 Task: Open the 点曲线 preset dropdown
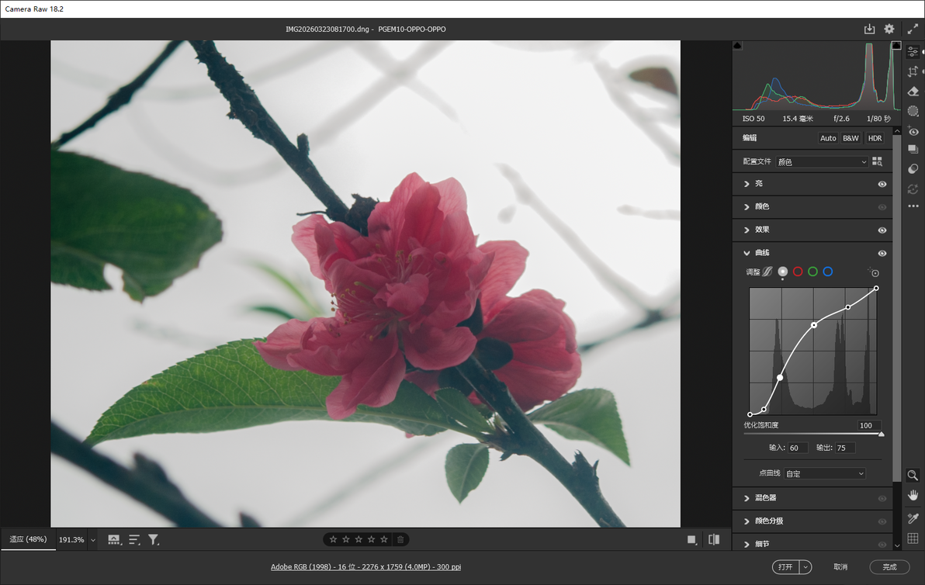(825, 473)
